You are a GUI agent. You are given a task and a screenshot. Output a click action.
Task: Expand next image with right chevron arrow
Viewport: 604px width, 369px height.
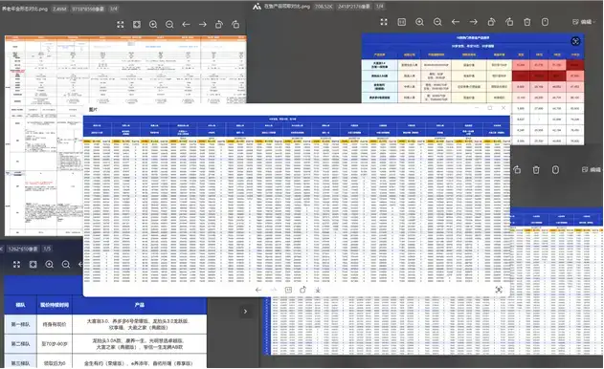pyautogui.click(x=245, y=312)
